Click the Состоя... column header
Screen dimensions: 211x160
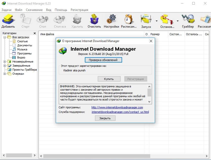pos(176,34)
